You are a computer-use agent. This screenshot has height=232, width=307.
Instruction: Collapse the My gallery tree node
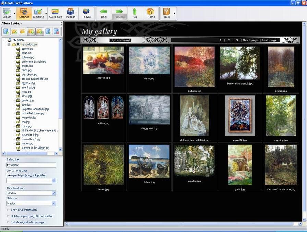(4, 40)
